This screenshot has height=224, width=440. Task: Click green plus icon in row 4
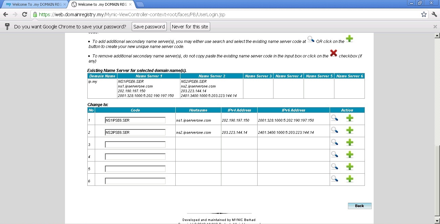pyautogui.click(x=350, y=154)
